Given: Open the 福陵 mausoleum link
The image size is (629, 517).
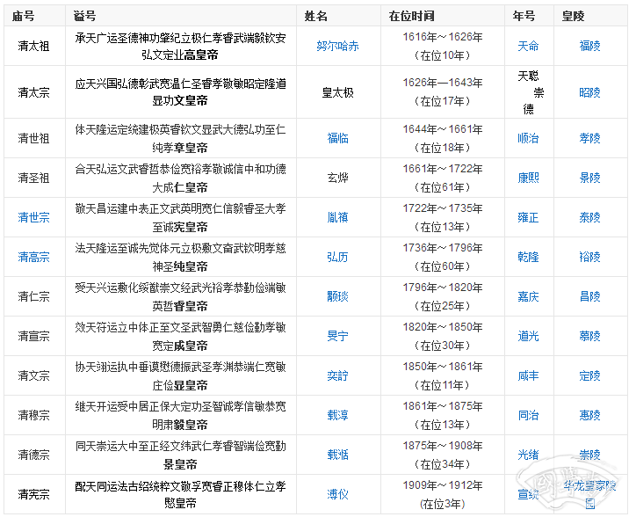Looking at the screenshot, I should click(x=589, y=46).
